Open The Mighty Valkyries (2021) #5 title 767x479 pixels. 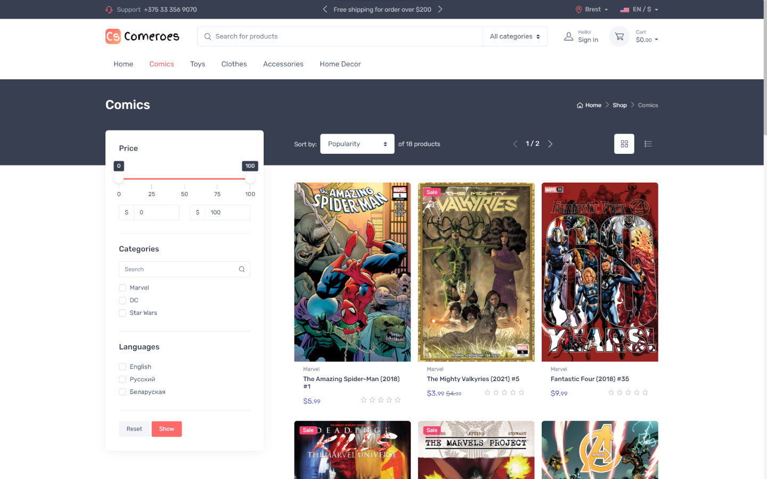(x=473, y=379)
